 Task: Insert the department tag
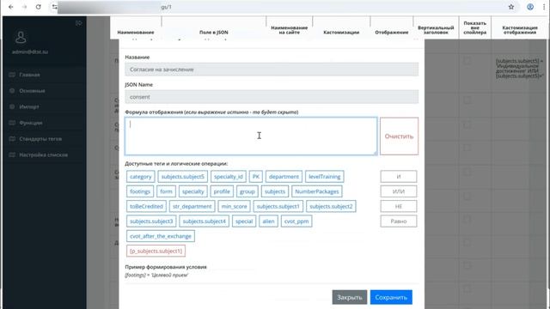(284, 177)
